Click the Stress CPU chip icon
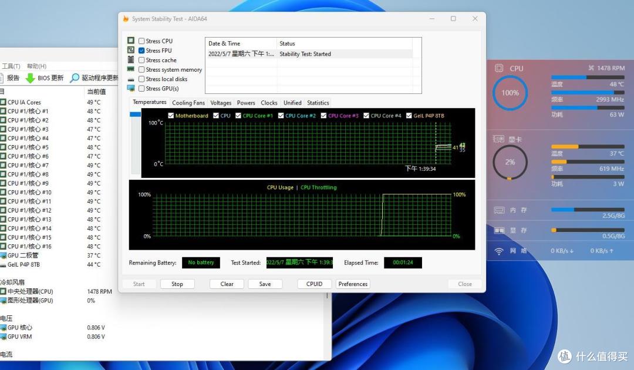Viewport: 634px width, 370px height. pyautogui.click(x=130, y=41)
